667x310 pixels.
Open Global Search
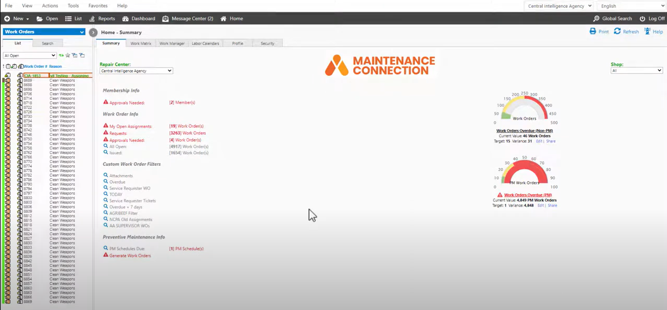click(x=613, y=19)
